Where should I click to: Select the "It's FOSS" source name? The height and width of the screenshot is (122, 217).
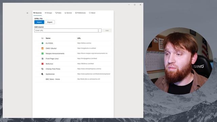[x=49, y=43]
